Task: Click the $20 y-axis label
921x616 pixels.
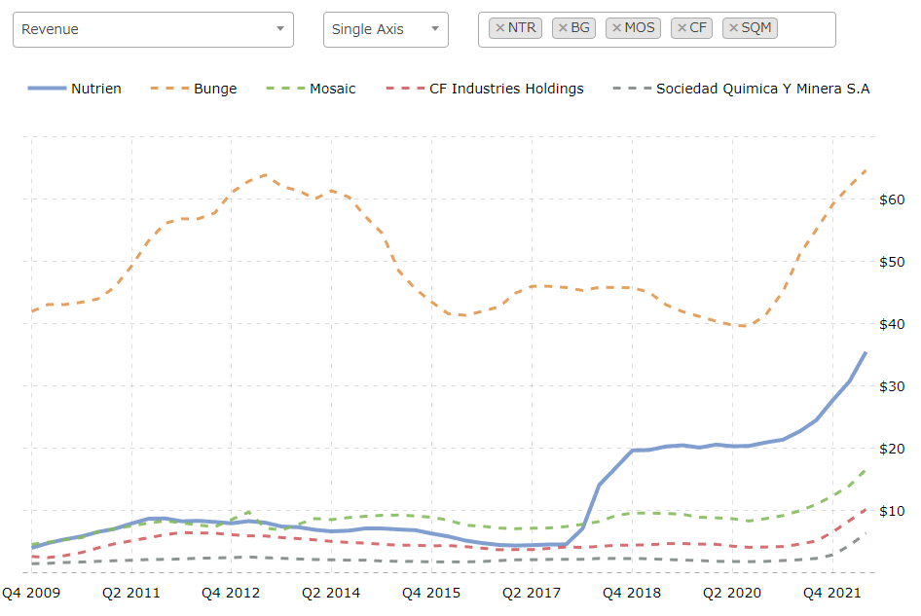Action: point(892,449)
